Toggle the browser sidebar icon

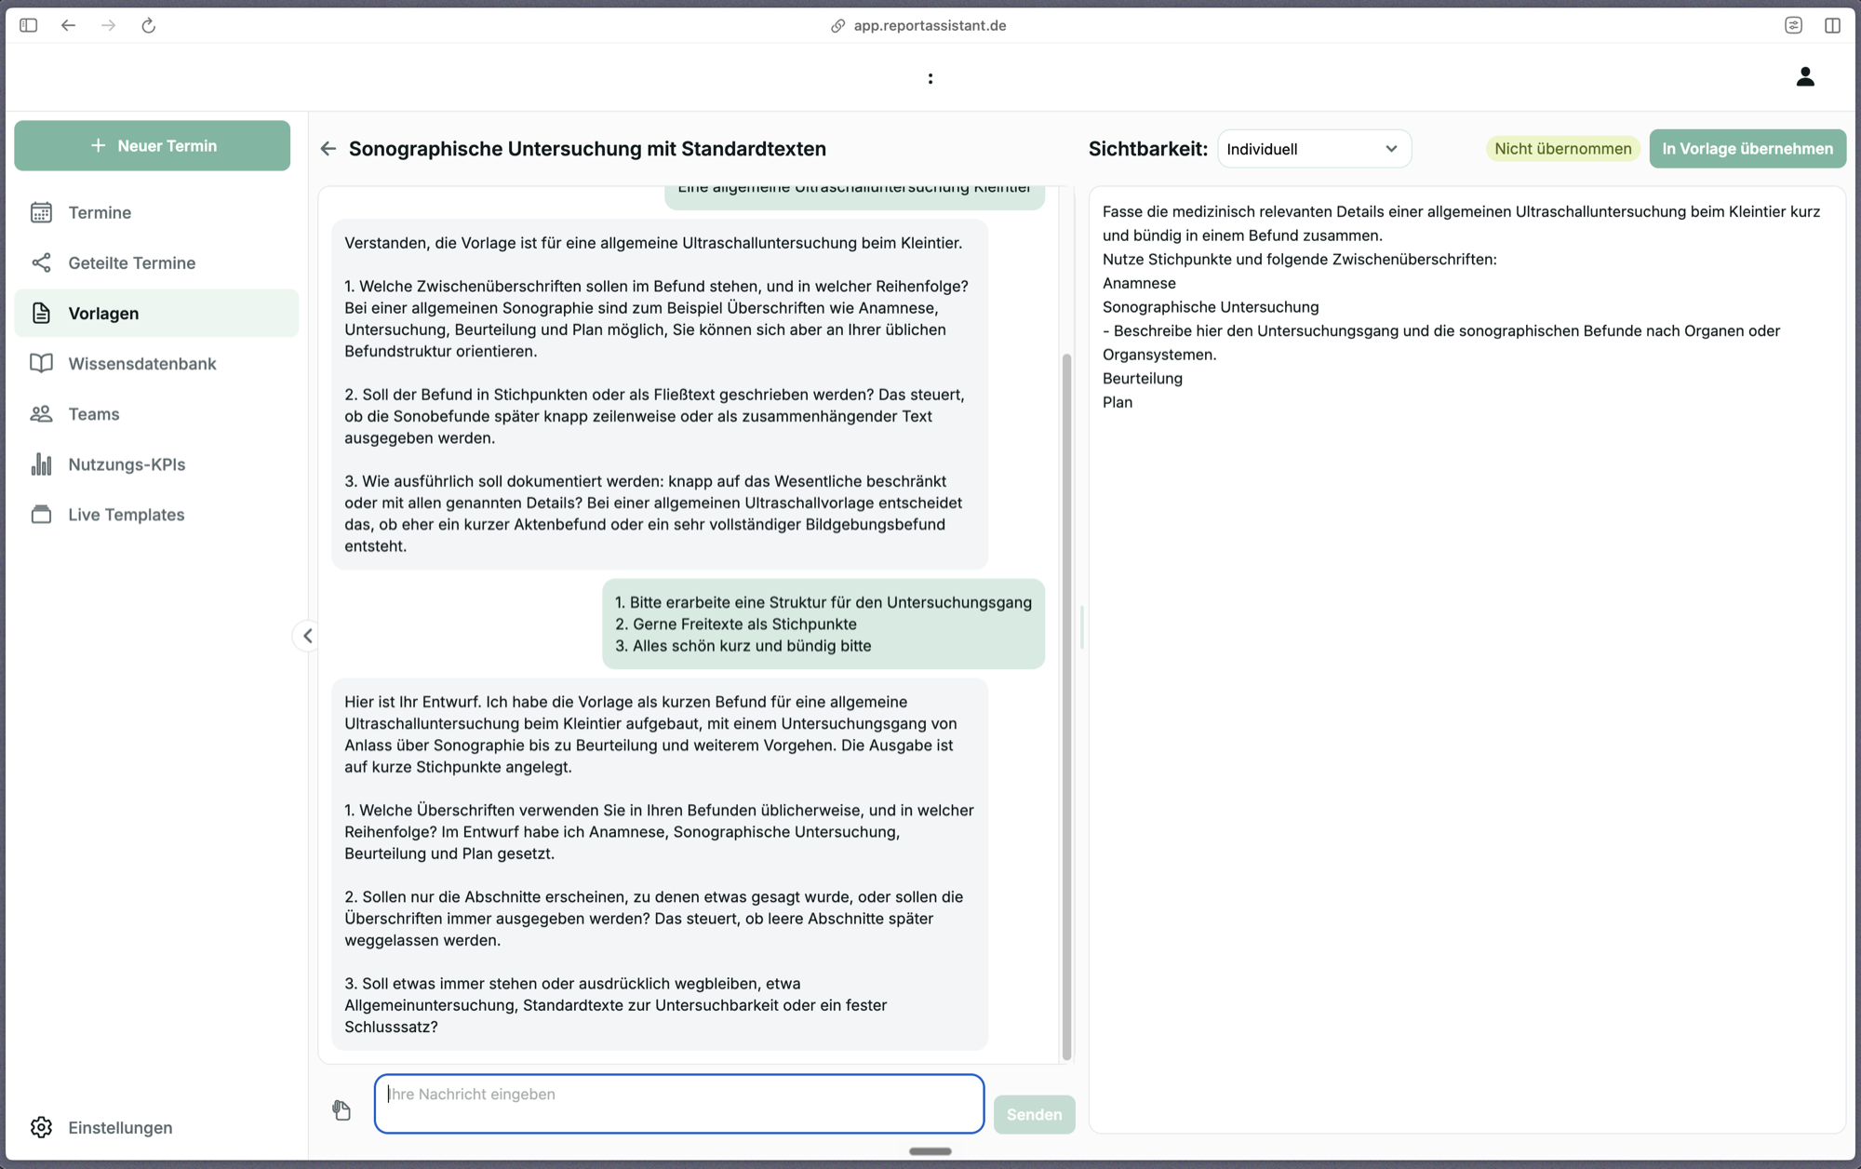[28, 25]
